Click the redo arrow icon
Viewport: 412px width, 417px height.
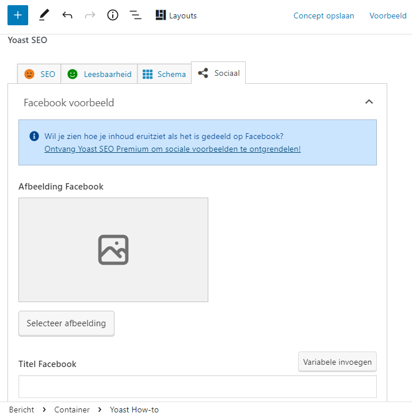(x=90, y=15)
